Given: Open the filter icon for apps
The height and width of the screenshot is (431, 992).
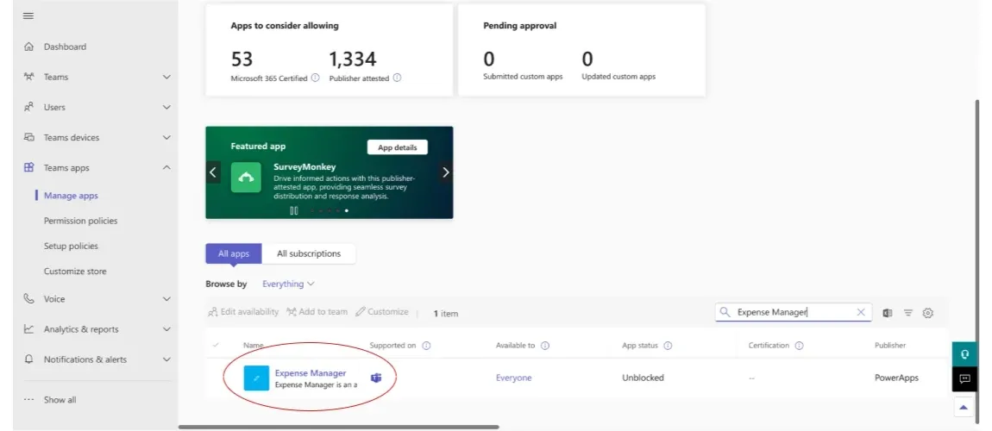Looking at the screenshot, I should tap(907, 313).
